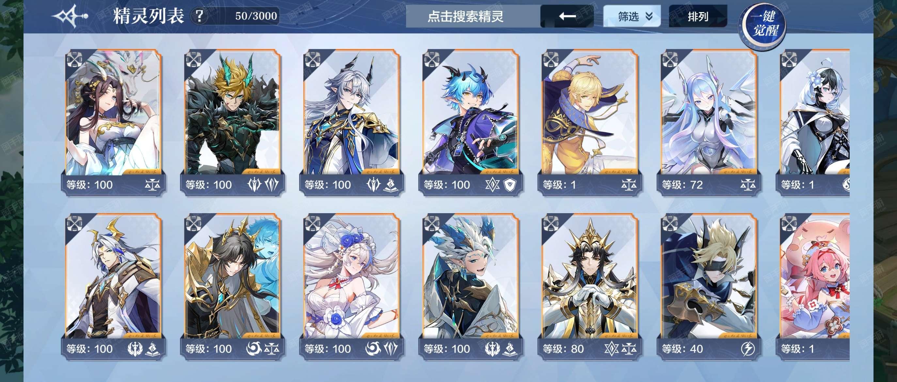Select the blond dancer spirit at level 1
Screen dimensions: 897x382
(x=589, y=122)
